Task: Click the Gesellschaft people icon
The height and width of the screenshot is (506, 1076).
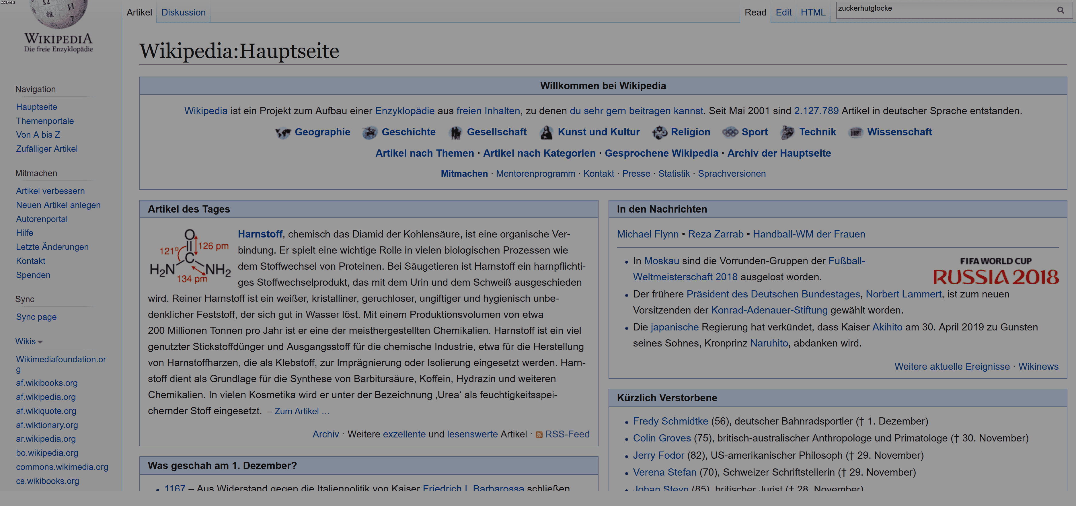Action: click(455, 133)
